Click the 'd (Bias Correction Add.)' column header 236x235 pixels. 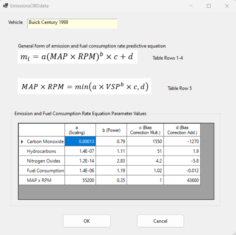182,130
